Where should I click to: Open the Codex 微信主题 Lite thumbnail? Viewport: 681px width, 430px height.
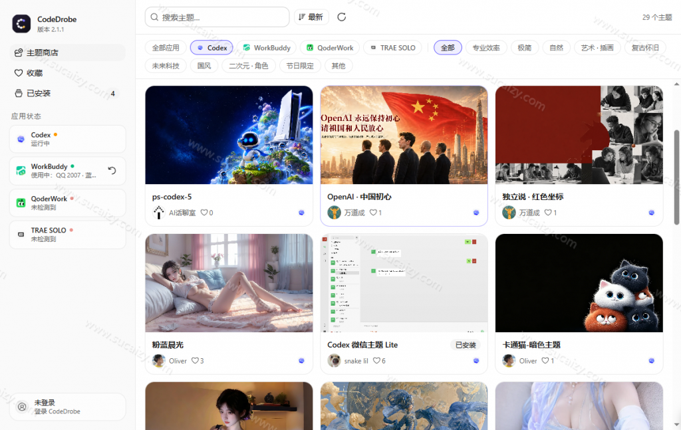coord(404,283)
